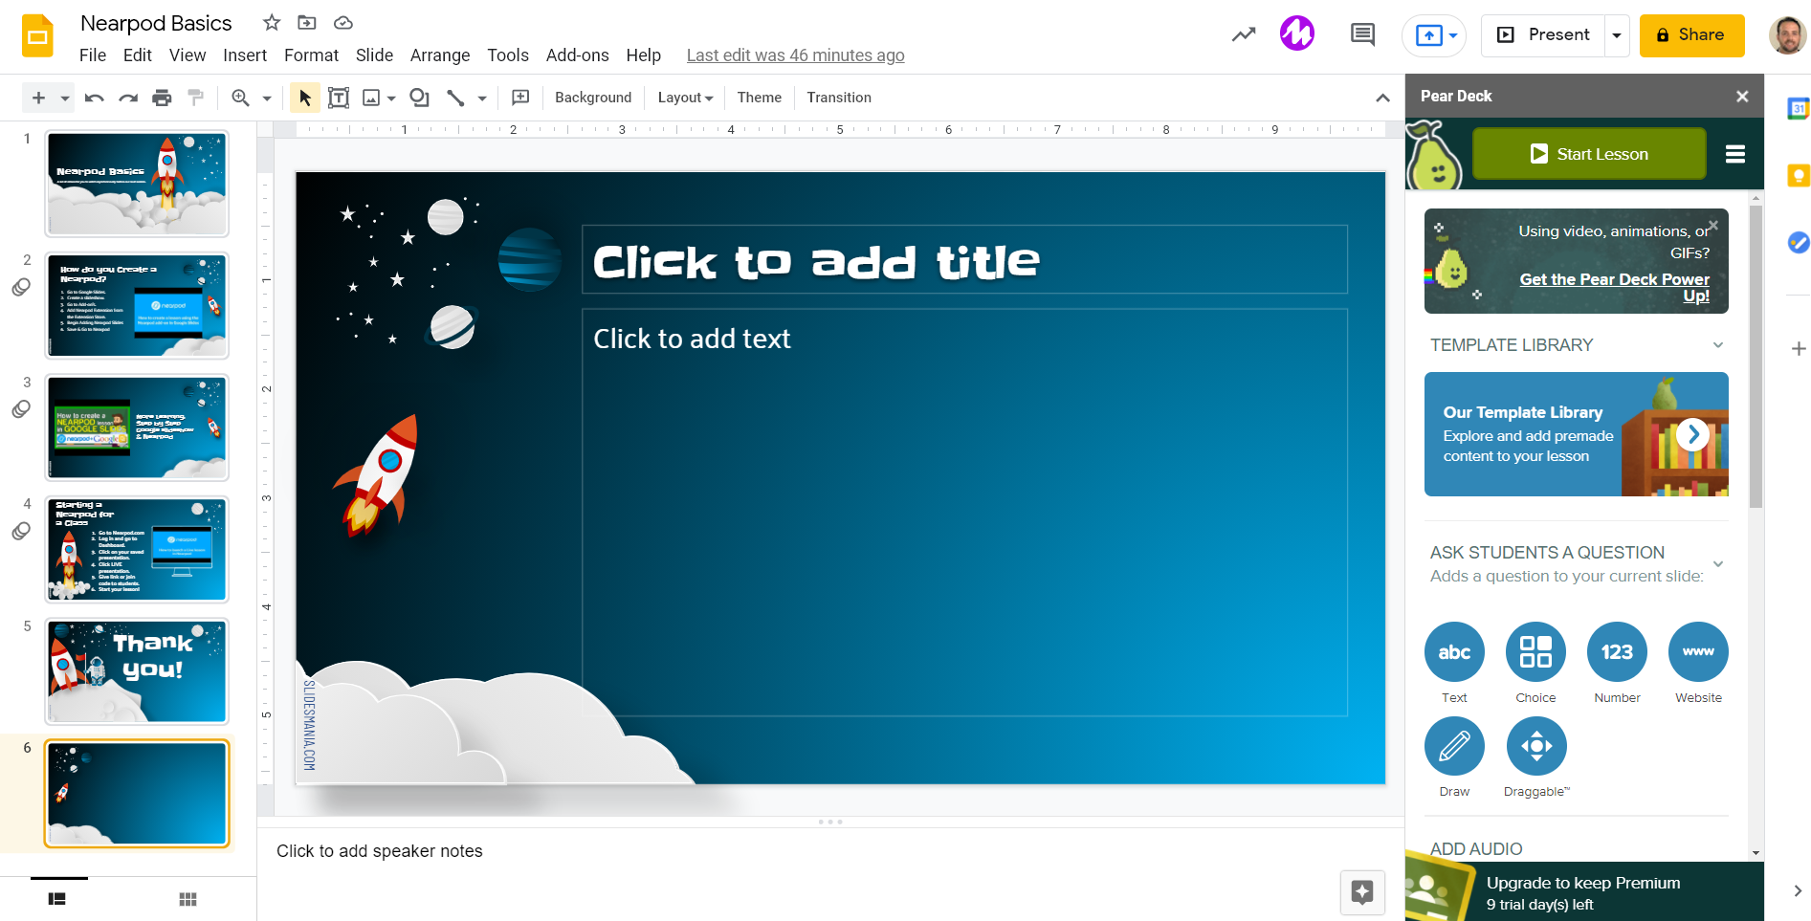1811x921 pixels.
Task: Move presentation using the folder icon
Action: pos(307,23)
